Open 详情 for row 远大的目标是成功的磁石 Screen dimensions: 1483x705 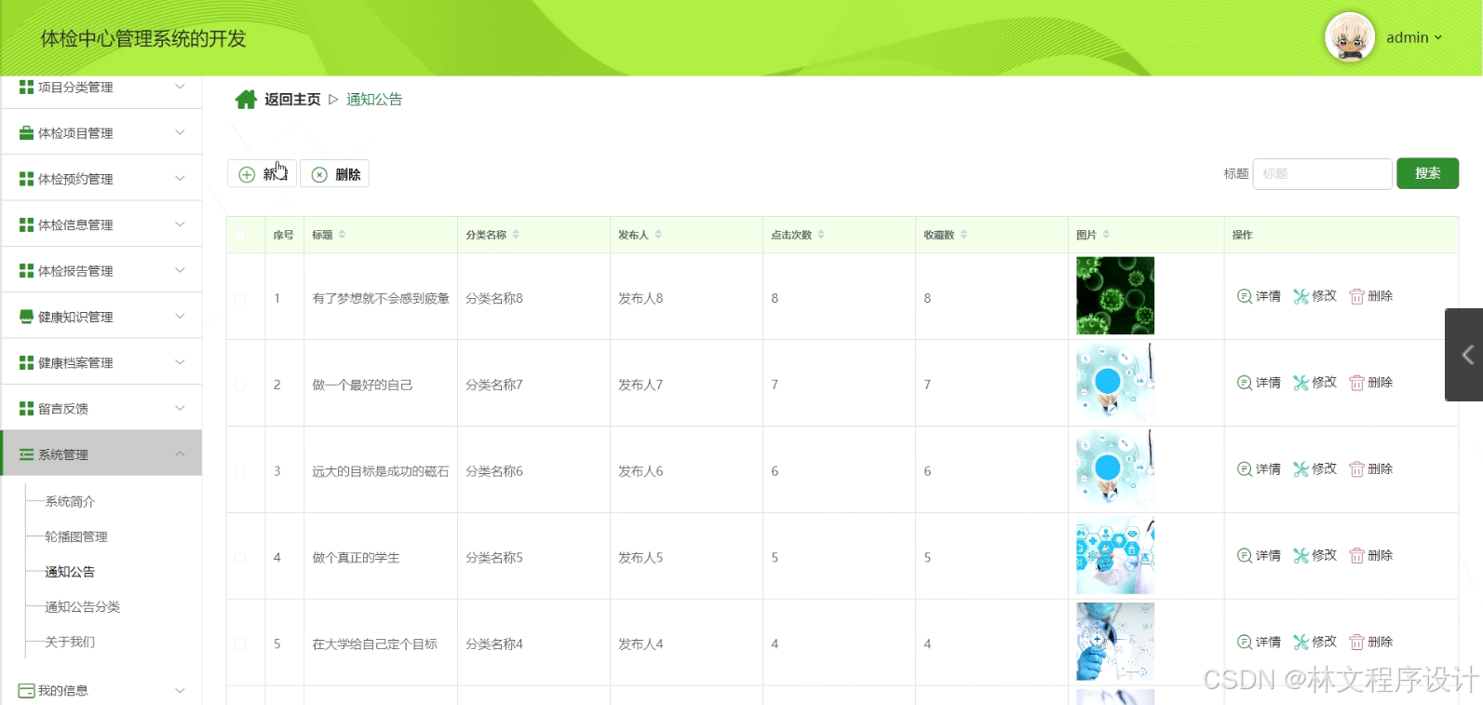(x=1259, y=469)
